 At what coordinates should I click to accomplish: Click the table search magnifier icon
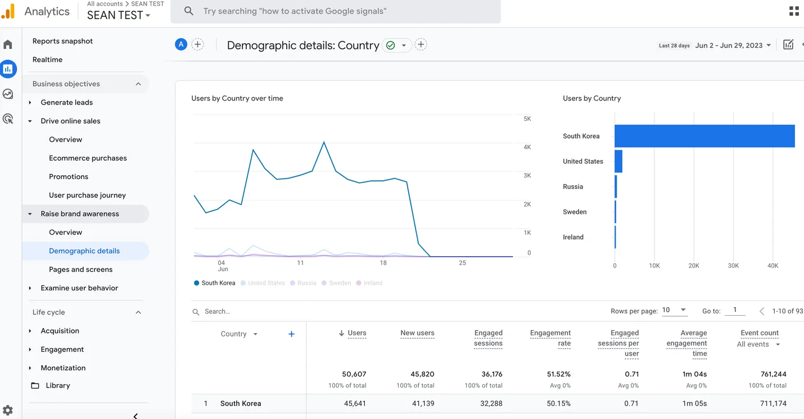[x=196, y=312]
